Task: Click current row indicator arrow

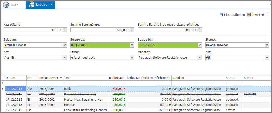Action: pos(3,89)
